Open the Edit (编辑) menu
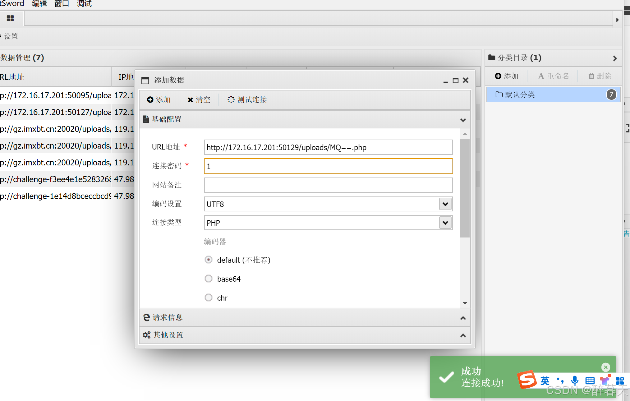630x401 pixels. (39, 3)
